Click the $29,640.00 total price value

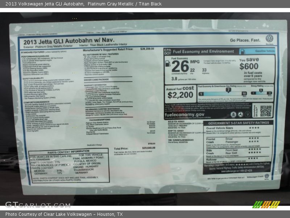[149, 148]
